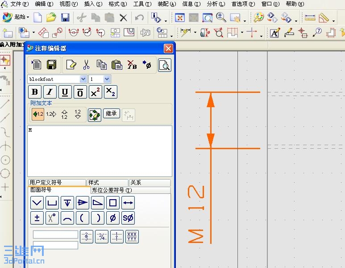This screenshot has width=345, height=268.
Task: Click the Zoom in/out magnifier icon
Action: [x=221, y=17]
